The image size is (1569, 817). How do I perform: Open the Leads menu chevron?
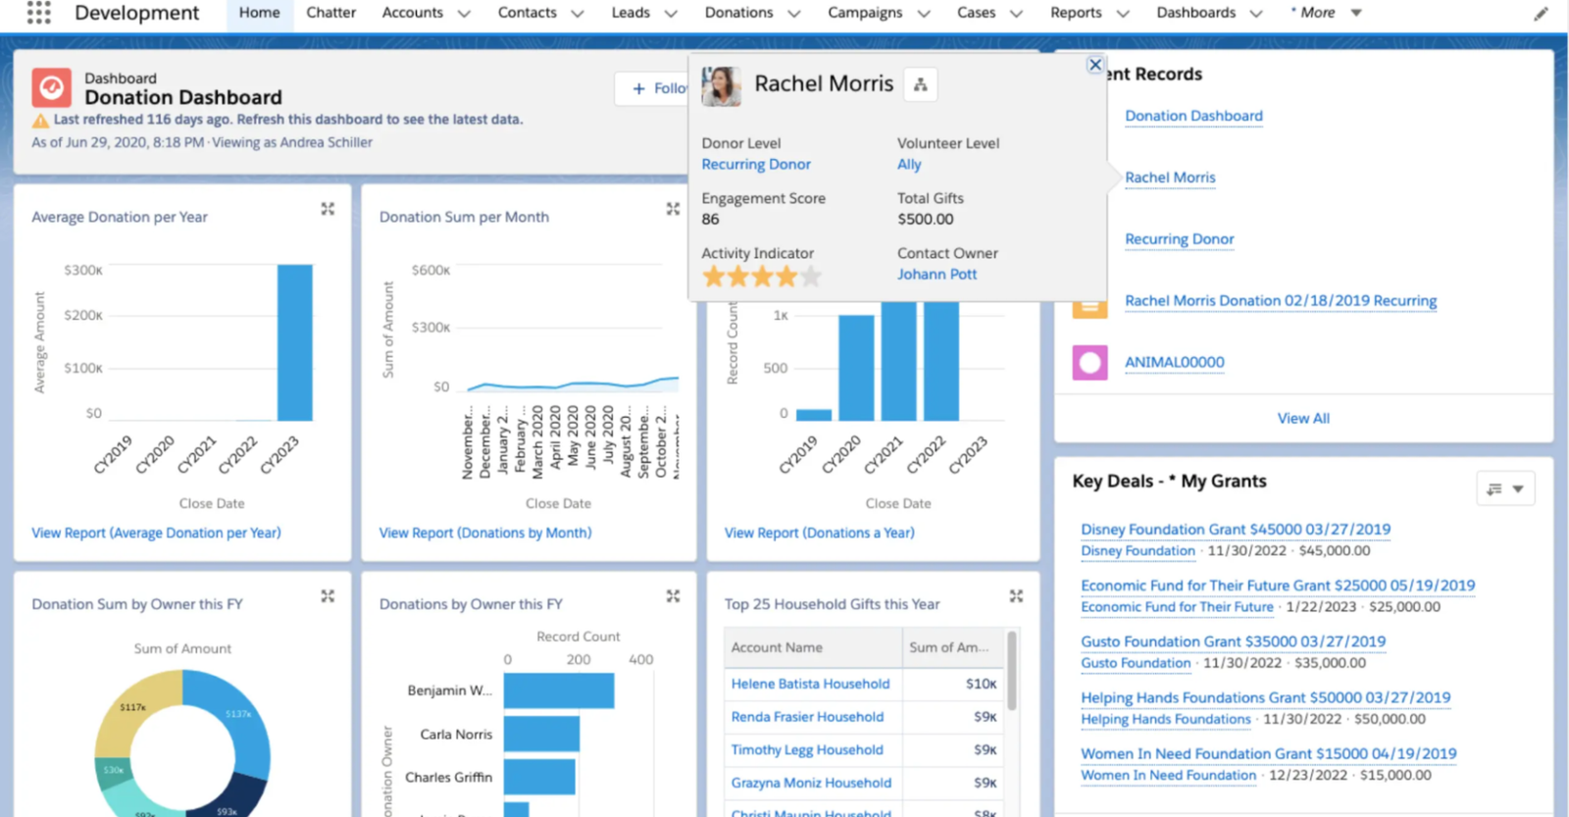pyautogui.click(x=671, y=14)
